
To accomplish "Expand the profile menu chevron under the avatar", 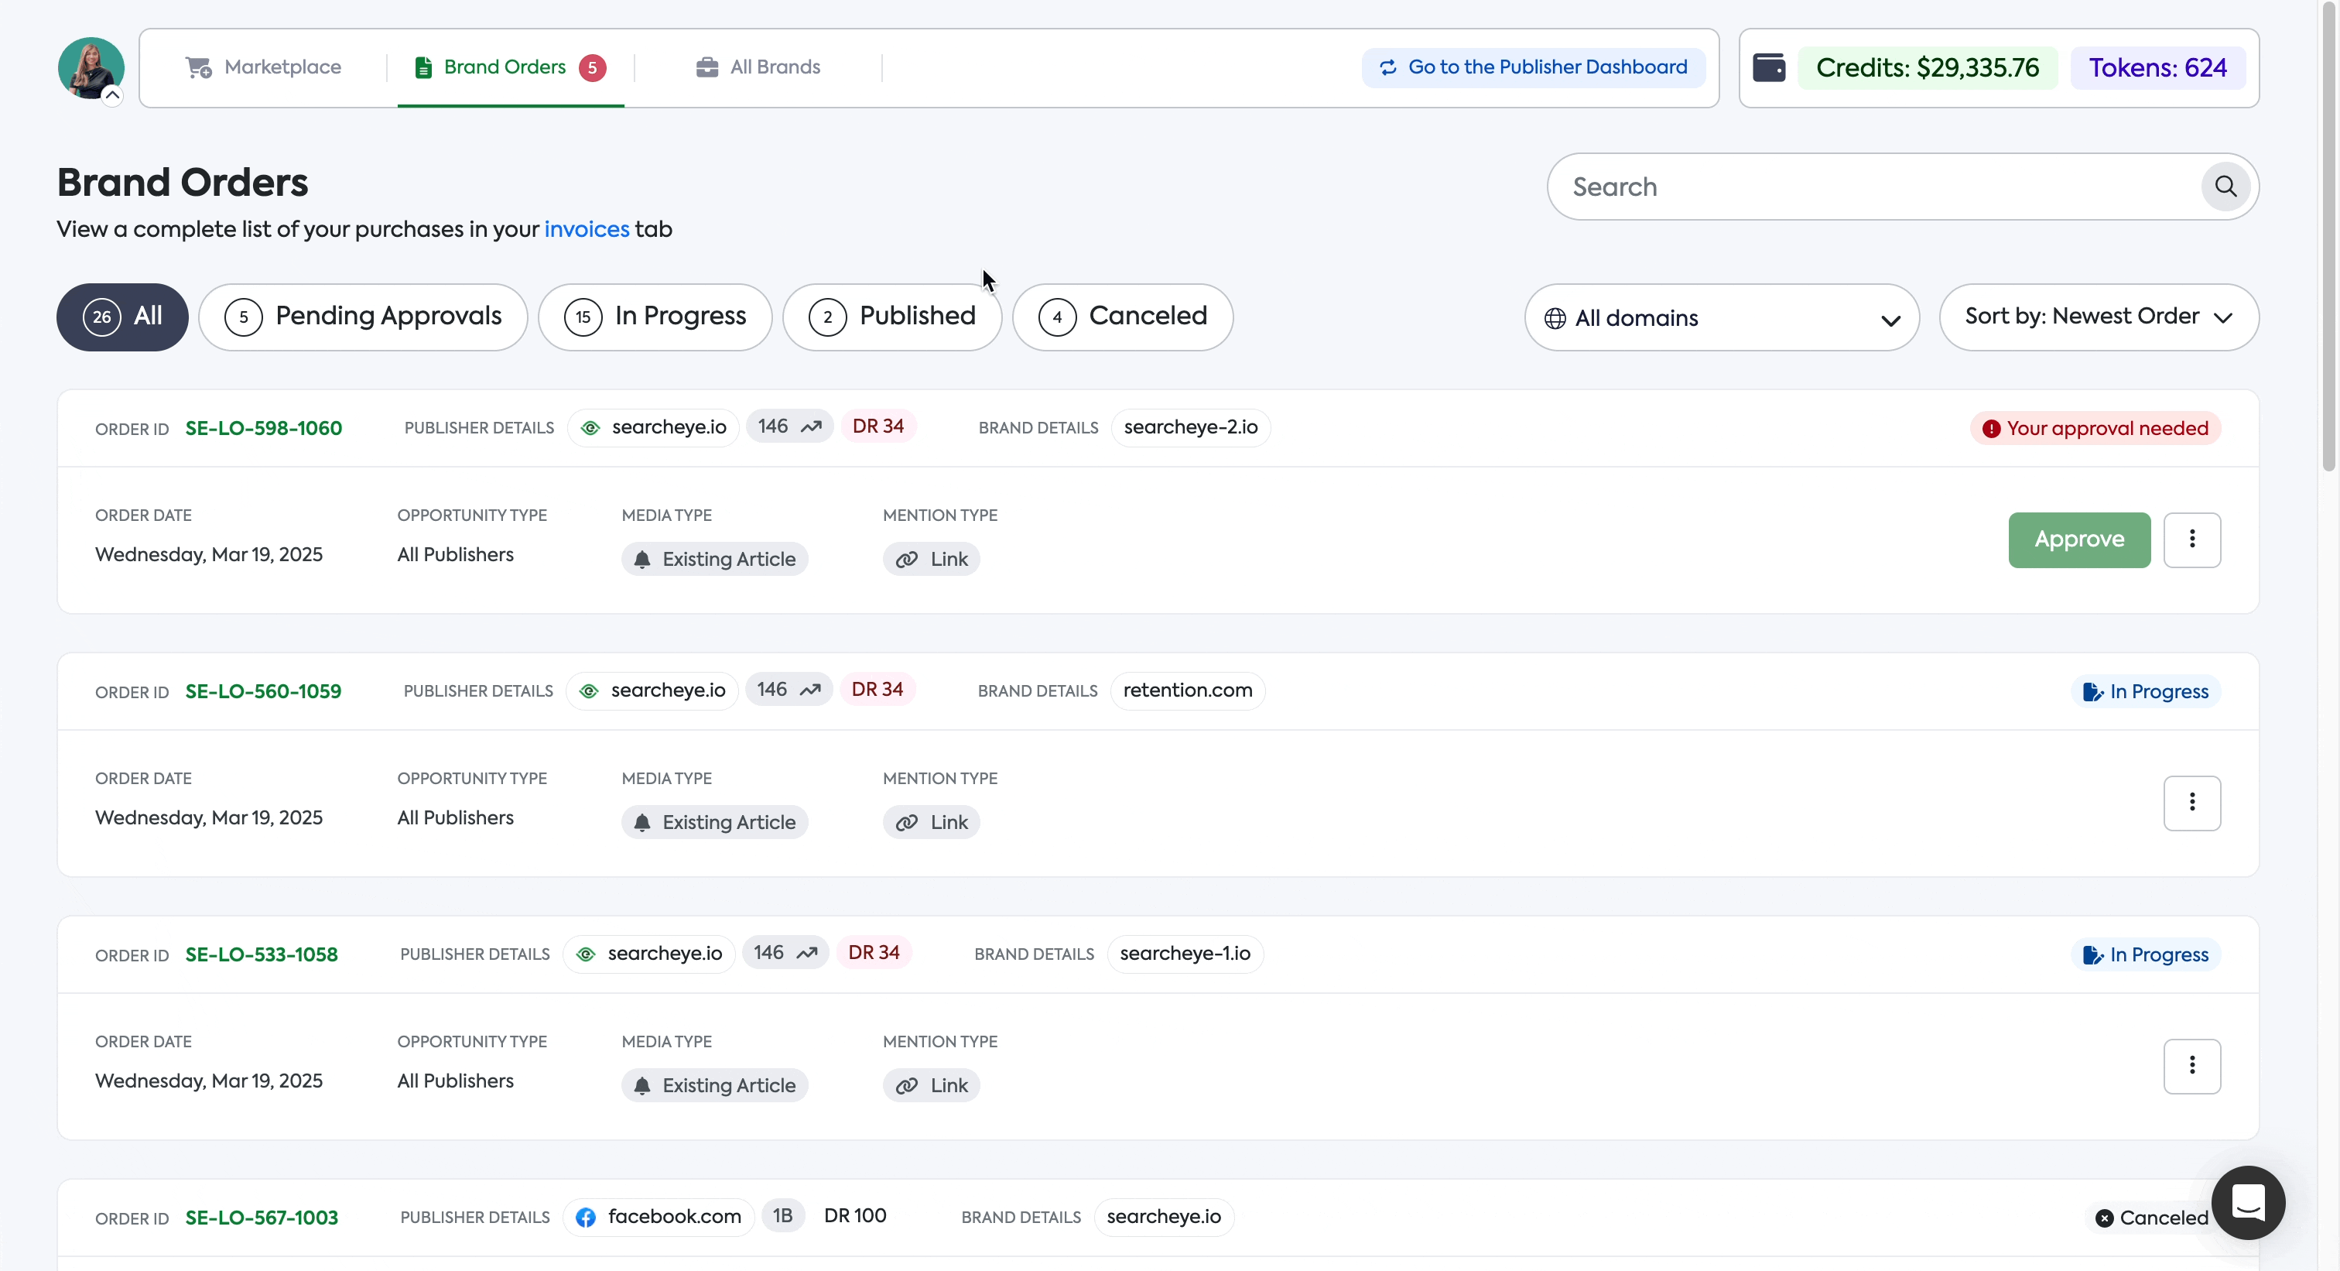I will [x=113, y=94].
